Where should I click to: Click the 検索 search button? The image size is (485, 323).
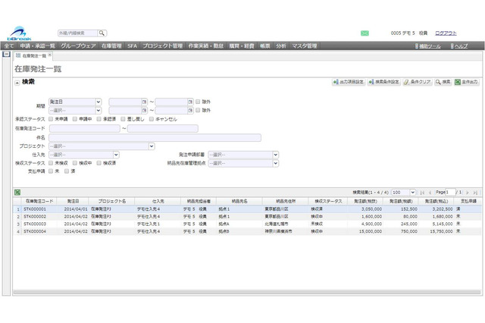click(443, 82)
